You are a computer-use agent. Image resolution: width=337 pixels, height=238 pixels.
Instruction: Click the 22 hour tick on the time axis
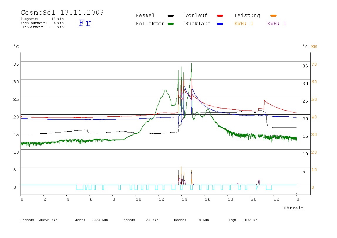click(x=277, y=199)
